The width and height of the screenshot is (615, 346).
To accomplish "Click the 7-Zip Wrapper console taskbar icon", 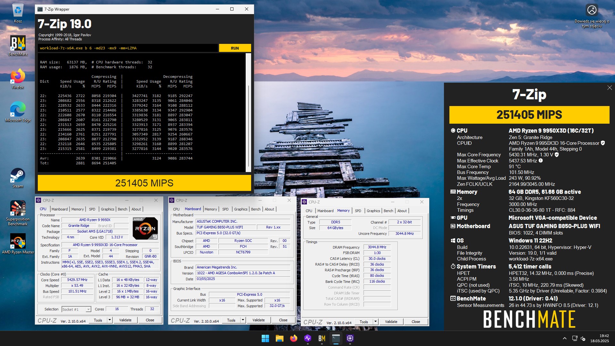I will click(336, 338).
